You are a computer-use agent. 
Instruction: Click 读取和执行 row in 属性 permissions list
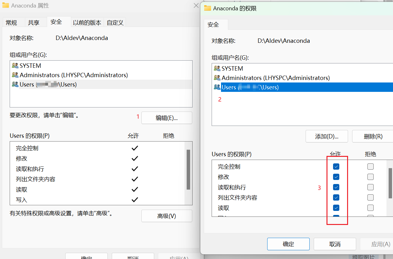tap(97, 169)
